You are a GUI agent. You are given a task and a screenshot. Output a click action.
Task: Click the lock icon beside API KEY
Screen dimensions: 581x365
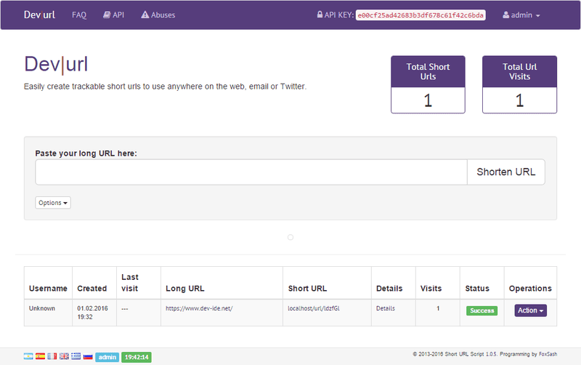[x=320, y=15]
